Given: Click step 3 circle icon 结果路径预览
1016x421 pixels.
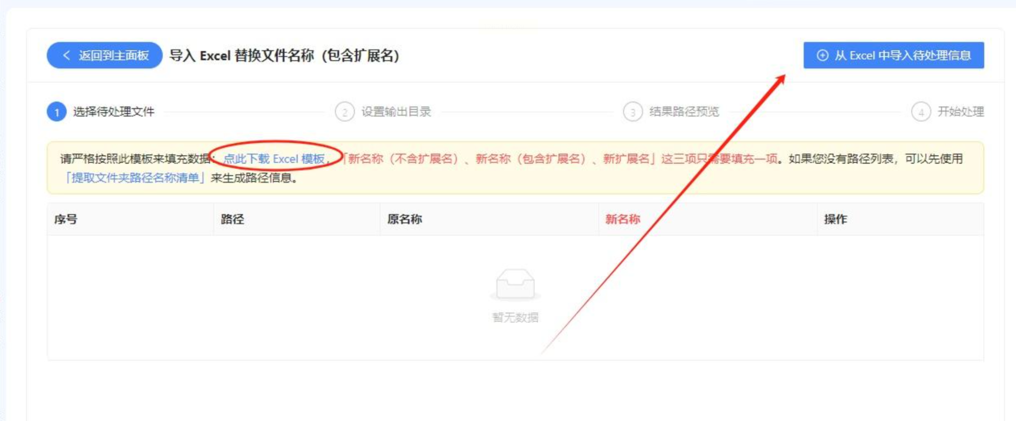Looking at the screenshot, I should 633,112.
